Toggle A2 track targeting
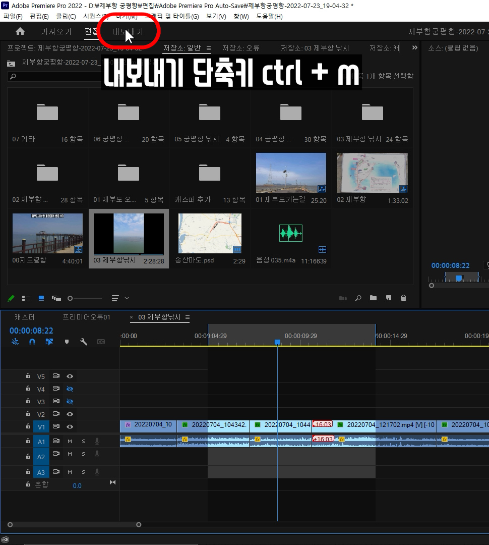The width and height of the screenshot is (489, 545). (x=41, y=457)
